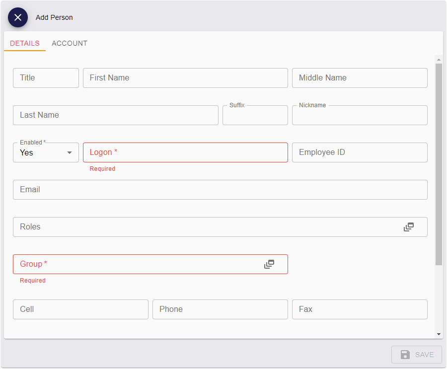Screen dimensions: 447x369
Task: Click the Email text field
Action: coord(220,190)
